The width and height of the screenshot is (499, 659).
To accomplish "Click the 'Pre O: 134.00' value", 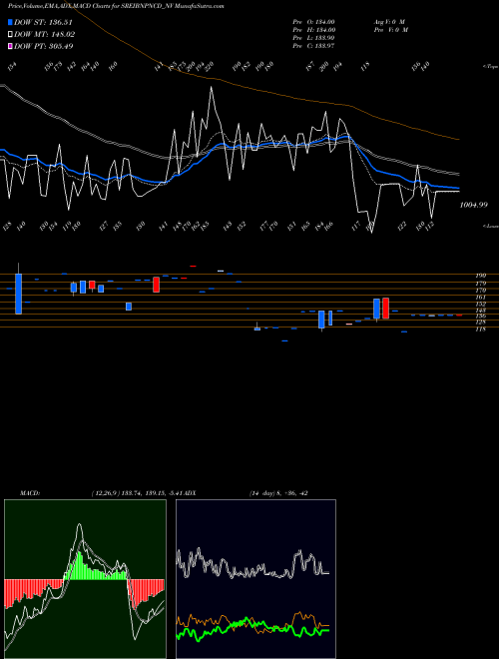I will tap(313, 21).
